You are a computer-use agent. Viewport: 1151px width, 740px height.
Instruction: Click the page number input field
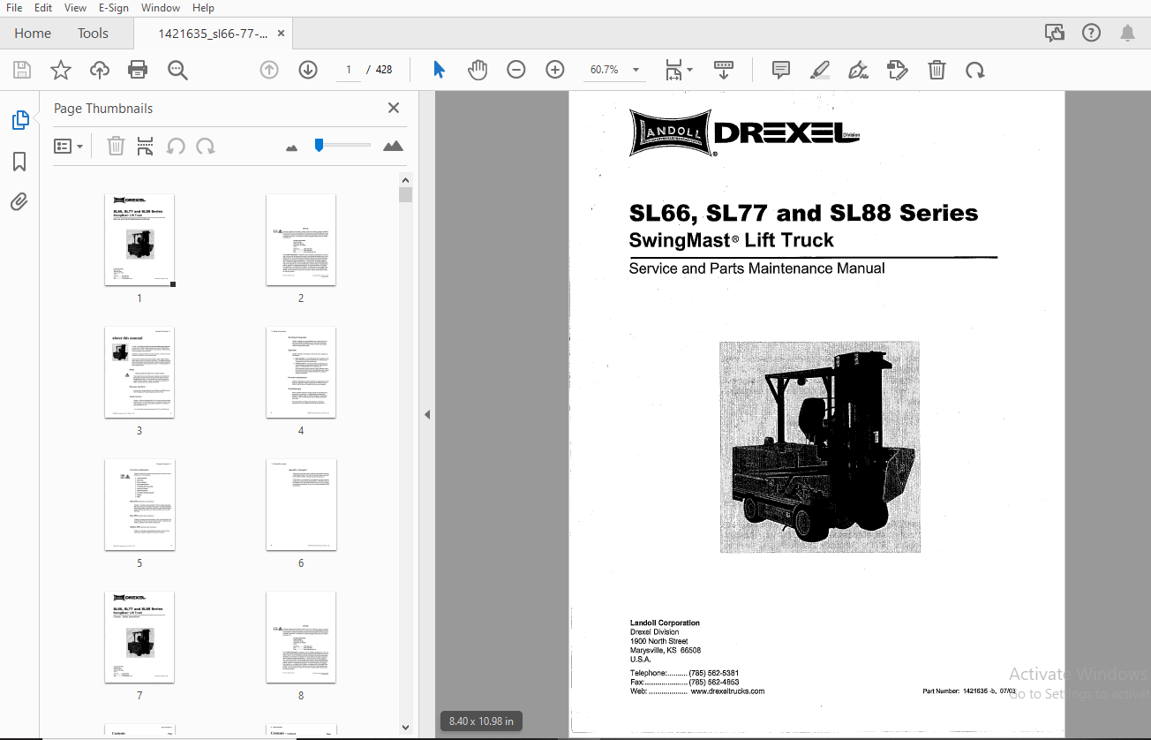click(348, 70)
